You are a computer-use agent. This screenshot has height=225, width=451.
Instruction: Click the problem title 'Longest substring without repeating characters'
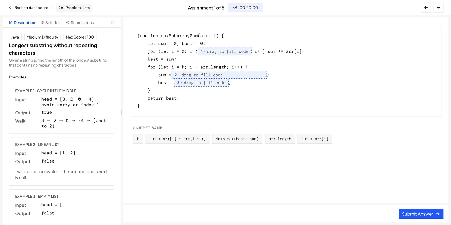[53, 49]
